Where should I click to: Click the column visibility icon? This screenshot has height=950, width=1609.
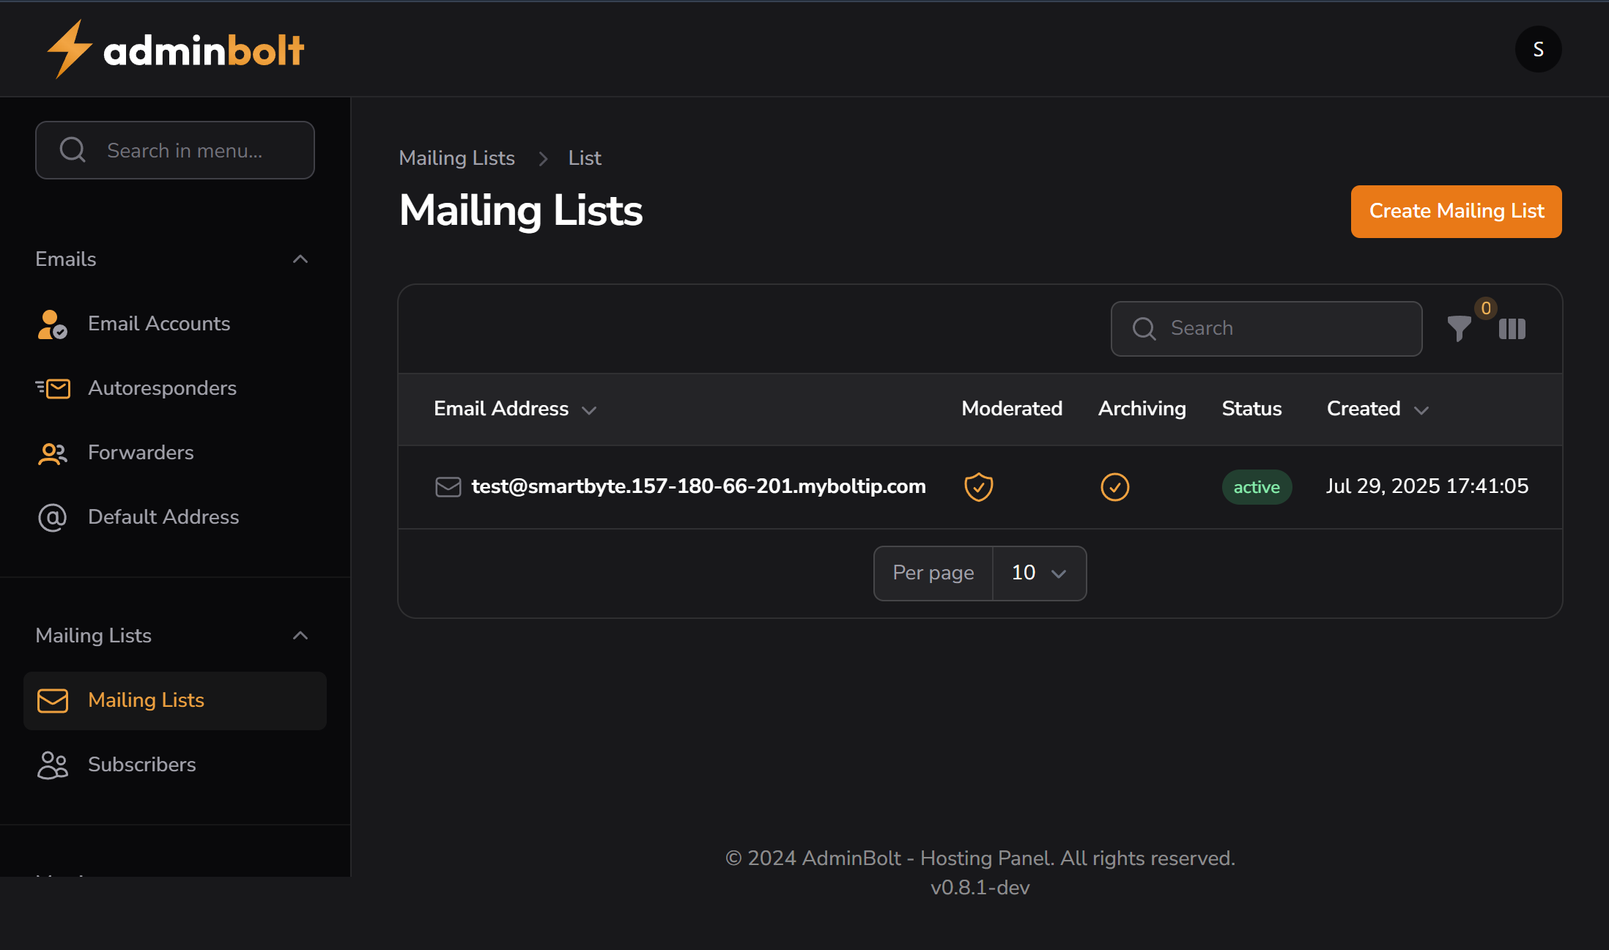pos(1512,330)
